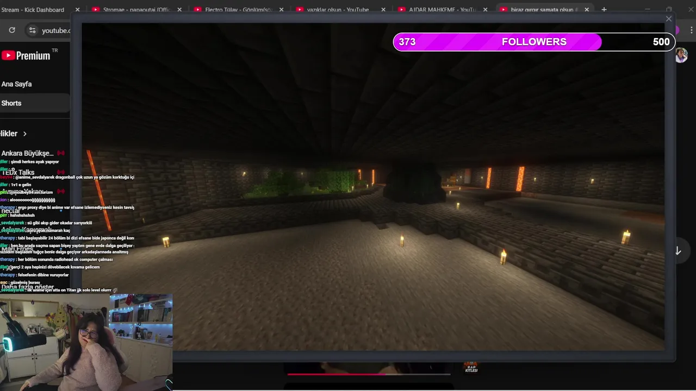Screen dimensions: 696x391
Task: Close the biraz gırgır şamata olsun tab
Action: (x=587, y=10)
